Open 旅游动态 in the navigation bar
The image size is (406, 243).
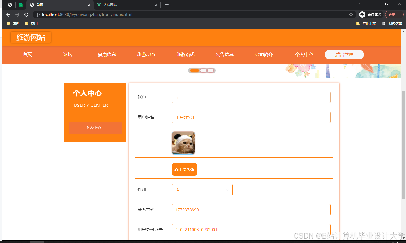[x=146, y=55]
